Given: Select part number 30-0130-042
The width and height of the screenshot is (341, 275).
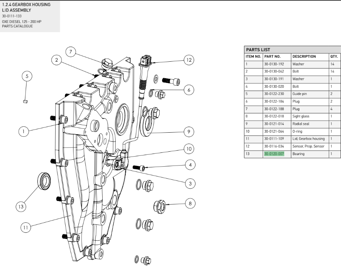Looking at the screenshot, I should point(274,71).
